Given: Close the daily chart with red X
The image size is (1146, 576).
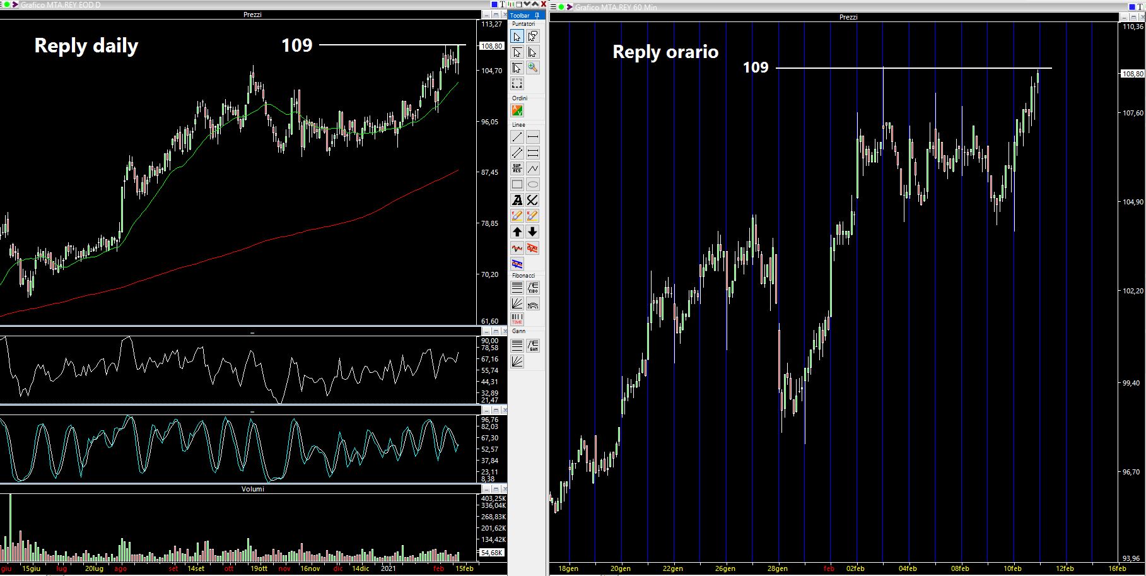Looking at the screenshot, I should pyautogui.click(x=544, y=4).
